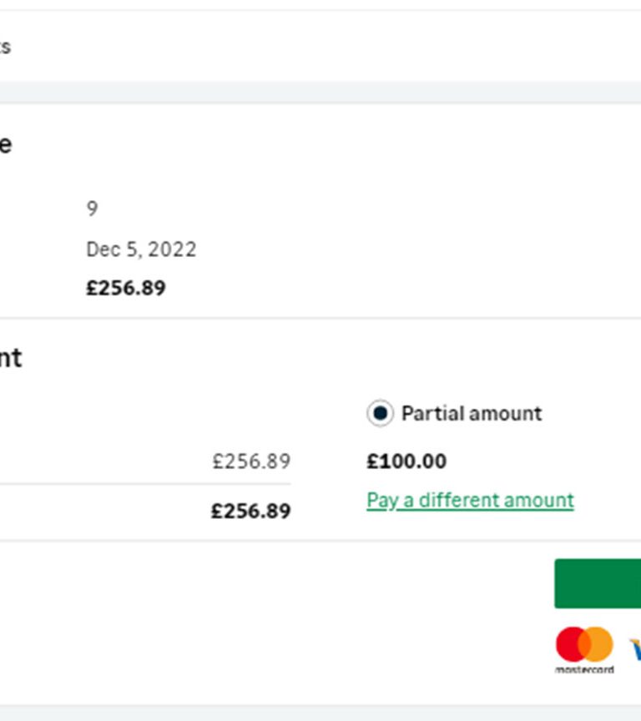
Task: Click the cut-off "ts" text in top bar
Action: tap(5, 47)
